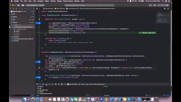This screenshot has height=102, width=181.
Task: Click the Stop button in the toolbar
Action: click(x=23, y=5)
